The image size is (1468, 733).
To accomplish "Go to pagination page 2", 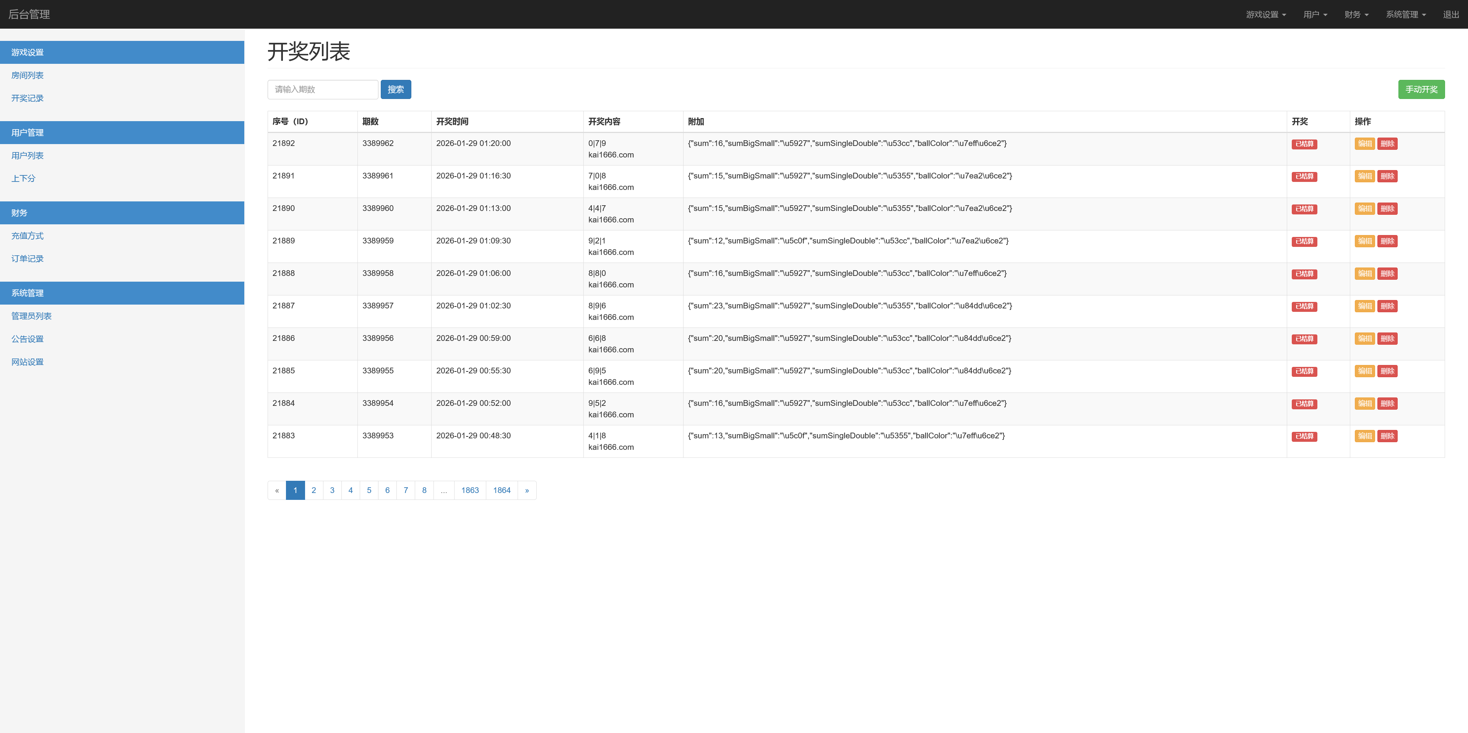I will pos(313,490).
